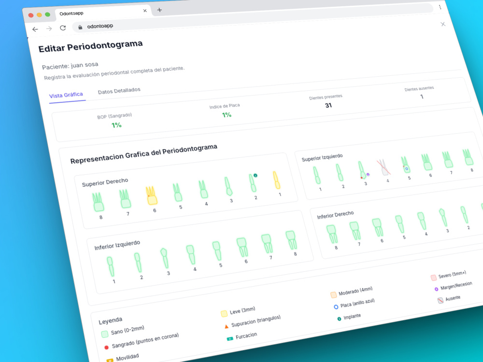Image resolution: width=483 pixels, height=362 pixels.
Task: Select tooth 4 in Inferior Izquierdo
Action: point(191,254)
